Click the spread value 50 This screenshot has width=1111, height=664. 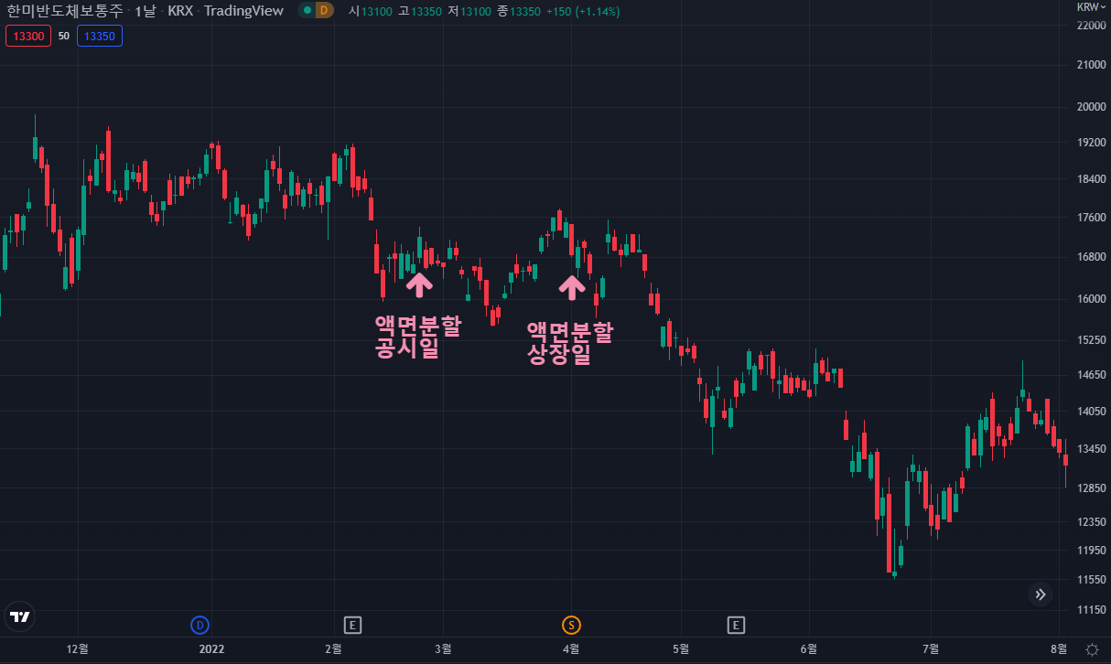[63, 36]
